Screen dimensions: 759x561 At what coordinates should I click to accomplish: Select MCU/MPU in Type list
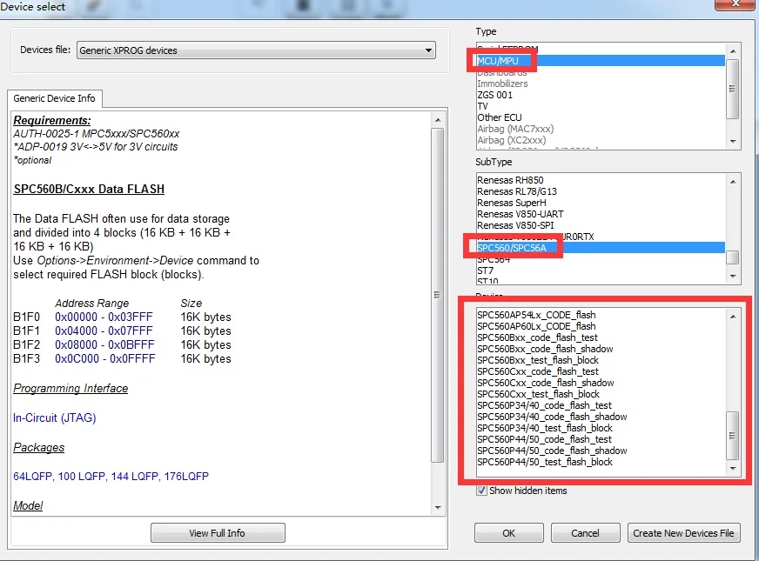pos(601,61)
